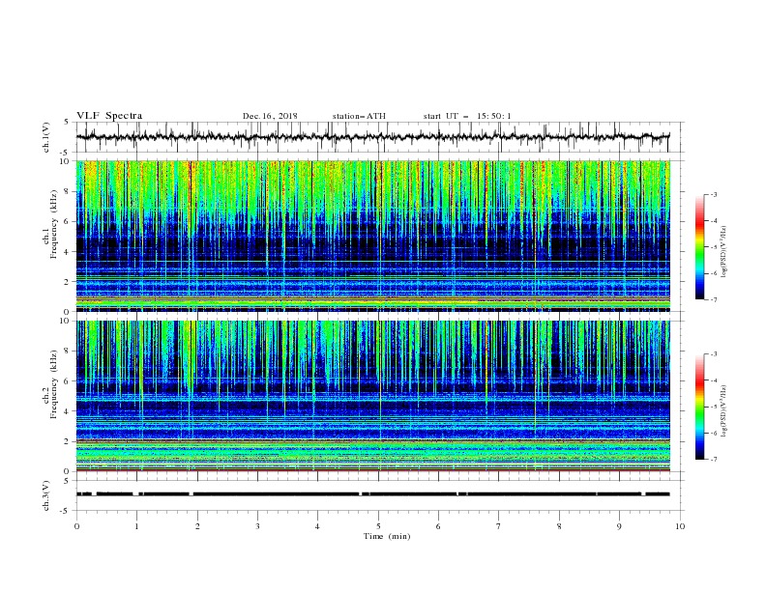The image size is (766, 591).
Task: Click time axis tick label '8'
Action: pos(559,526)
